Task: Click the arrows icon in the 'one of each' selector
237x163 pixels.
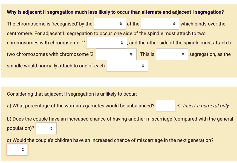Action: tap(143, 66)
